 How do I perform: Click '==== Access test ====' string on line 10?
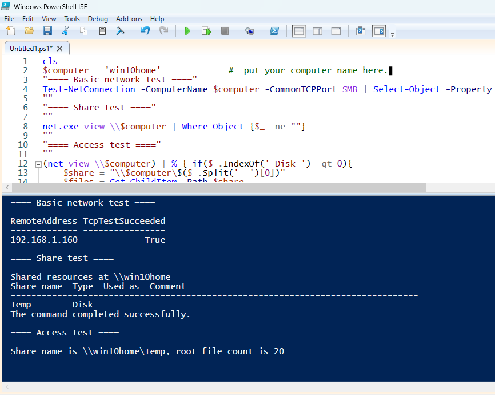tap(102, 145)
